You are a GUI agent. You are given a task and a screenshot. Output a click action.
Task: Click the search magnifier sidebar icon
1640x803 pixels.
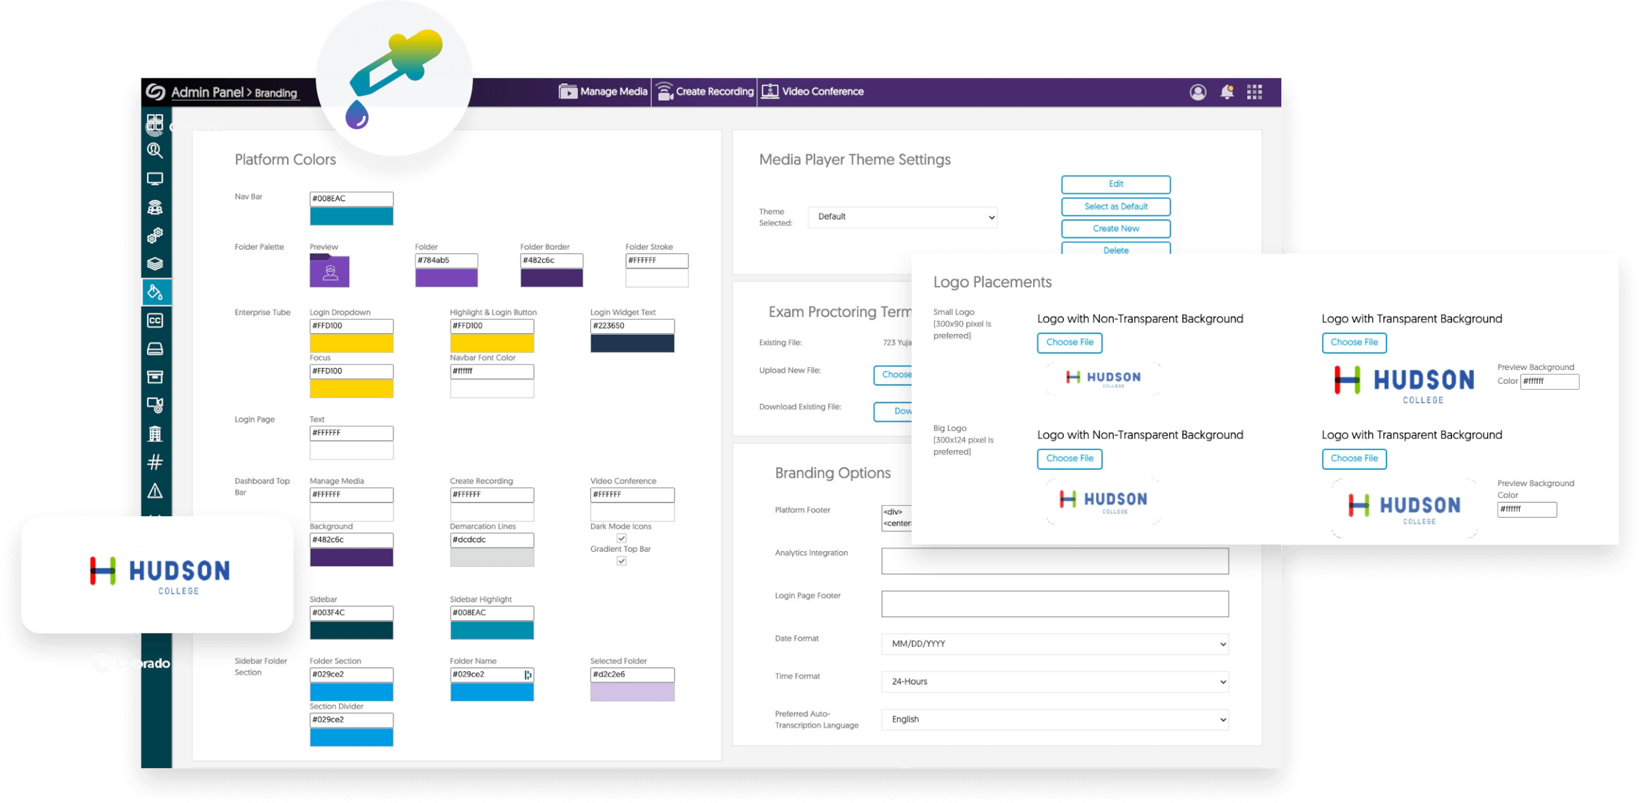point(157,150)
